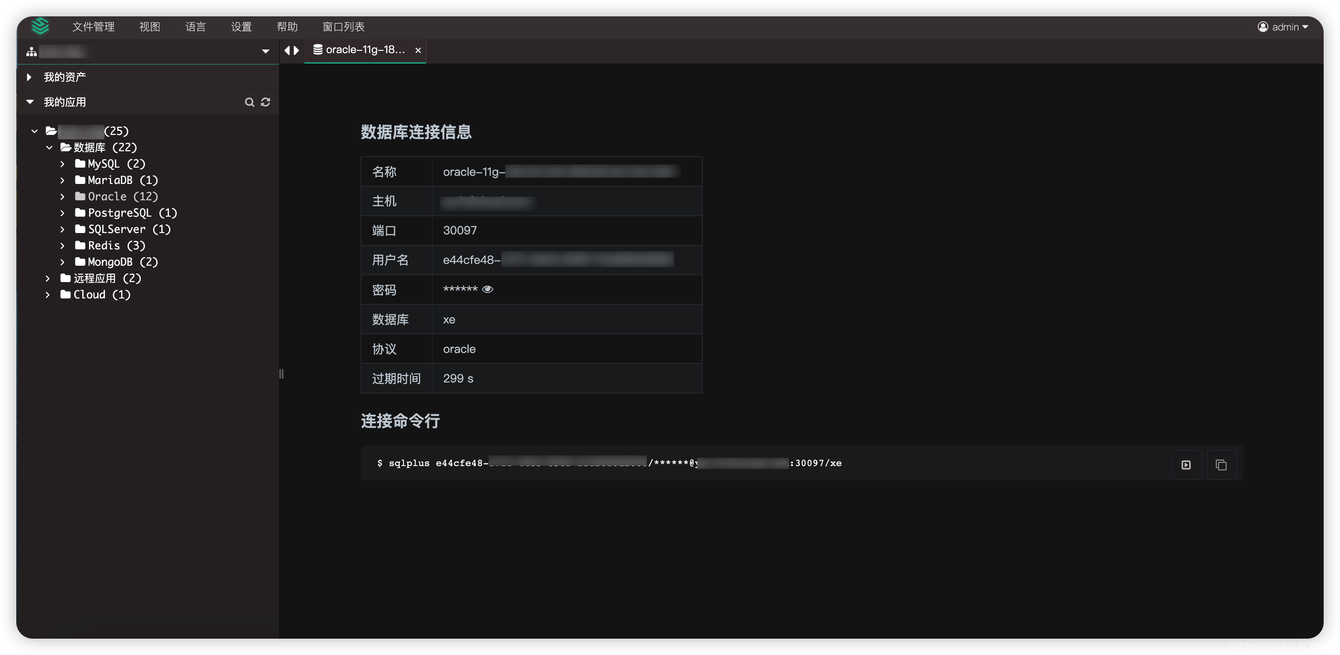Expand the 远程应用 (2) folder

[x=48, y=278]
